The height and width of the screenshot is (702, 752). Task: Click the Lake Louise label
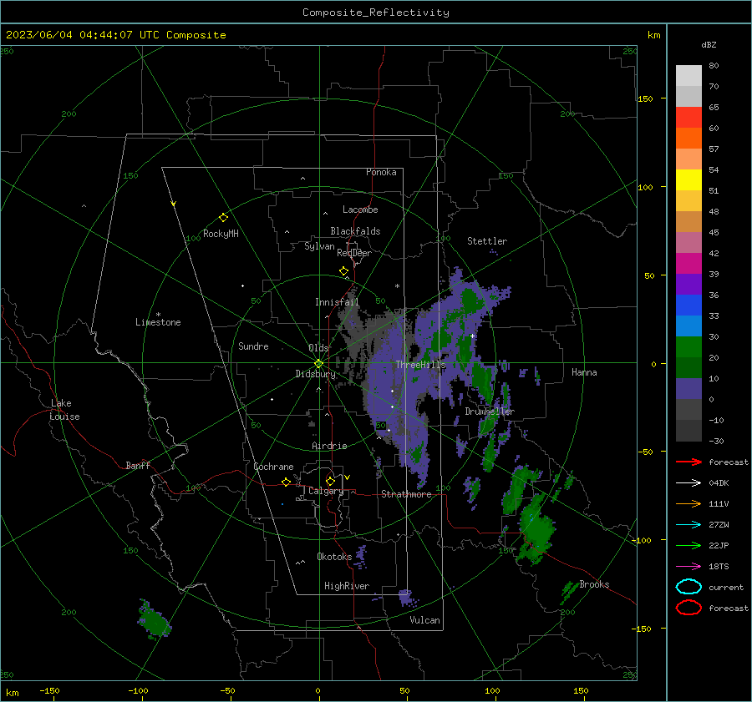click(64, 410)
